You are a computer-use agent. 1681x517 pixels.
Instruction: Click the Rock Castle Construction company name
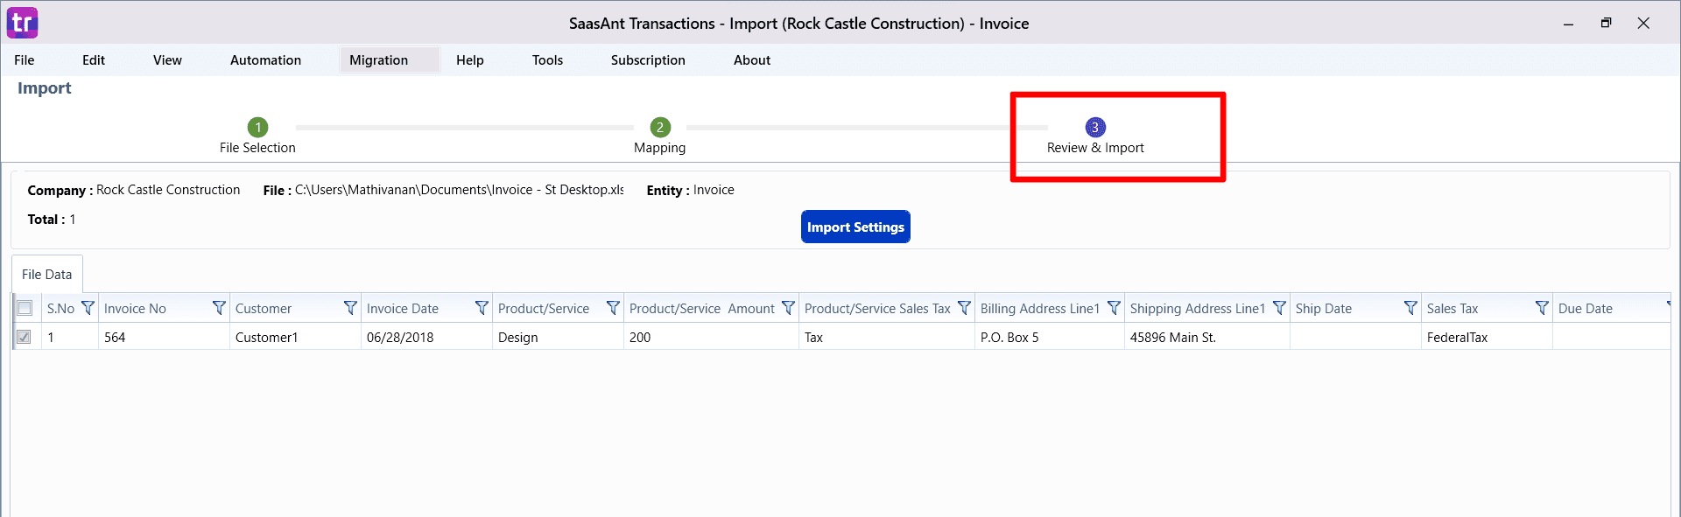[x=168, y=190]
